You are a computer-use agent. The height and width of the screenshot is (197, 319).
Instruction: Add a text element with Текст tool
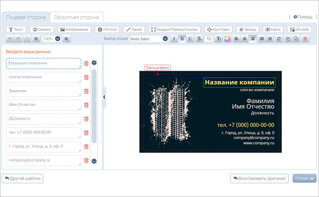pos(16,29)
